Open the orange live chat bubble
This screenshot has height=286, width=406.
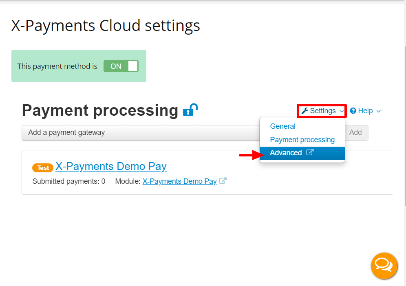pos(384,266)
